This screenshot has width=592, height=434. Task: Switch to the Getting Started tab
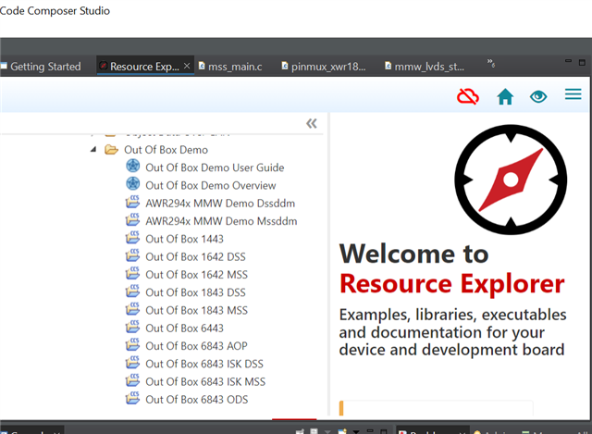[41, 67]
